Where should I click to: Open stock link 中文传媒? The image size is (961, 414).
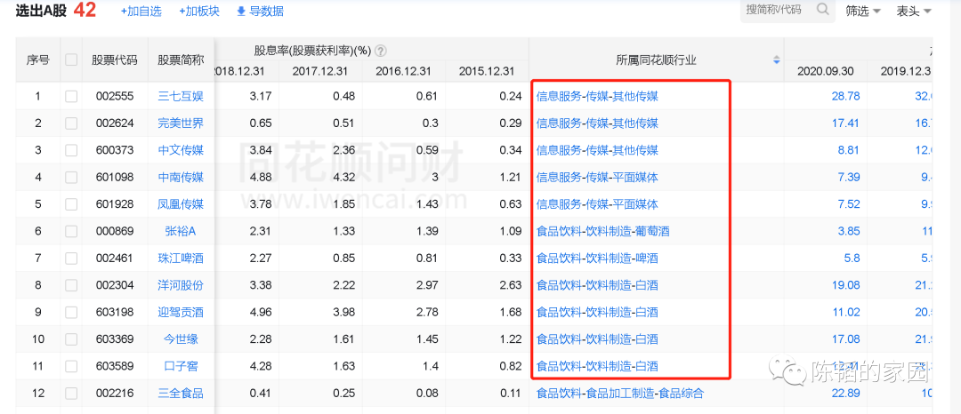point(180,150)
